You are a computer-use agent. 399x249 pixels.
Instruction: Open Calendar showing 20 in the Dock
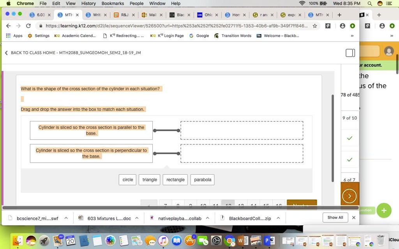pos(71,240)
